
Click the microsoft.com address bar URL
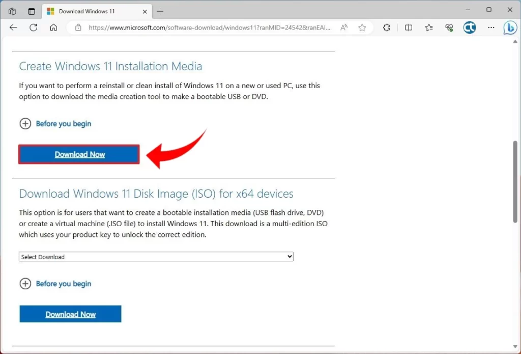209,28
